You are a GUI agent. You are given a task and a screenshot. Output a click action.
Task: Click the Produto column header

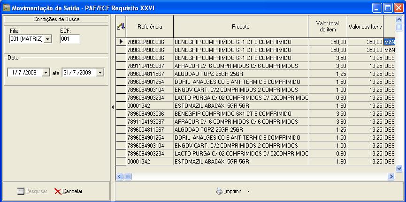click(240, 27)
